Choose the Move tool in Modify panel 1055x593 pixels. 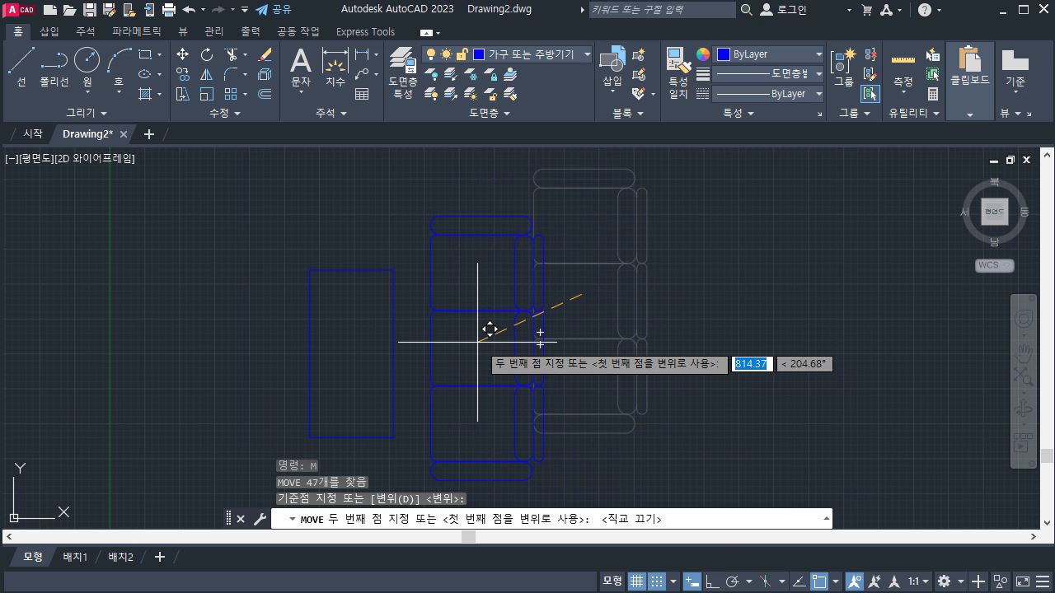point(182,54)
